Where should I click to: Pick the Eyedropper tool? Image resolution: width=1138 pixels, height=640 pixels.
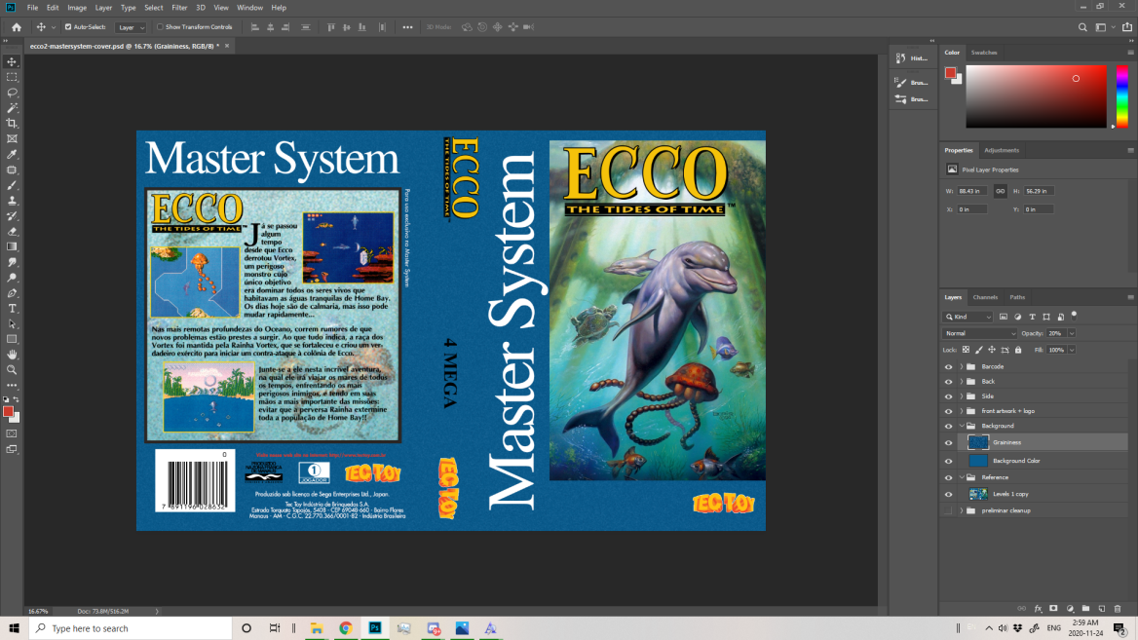click(x=13, y=154)
